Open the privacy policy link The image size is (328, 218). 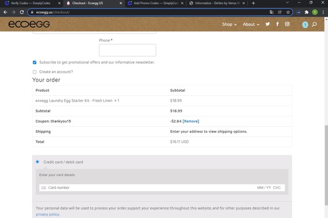48,214
